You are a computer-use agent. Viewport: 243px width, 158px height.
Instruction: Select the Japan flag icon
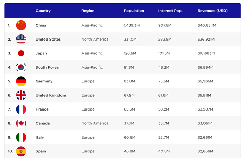click(x=21, y=53)
